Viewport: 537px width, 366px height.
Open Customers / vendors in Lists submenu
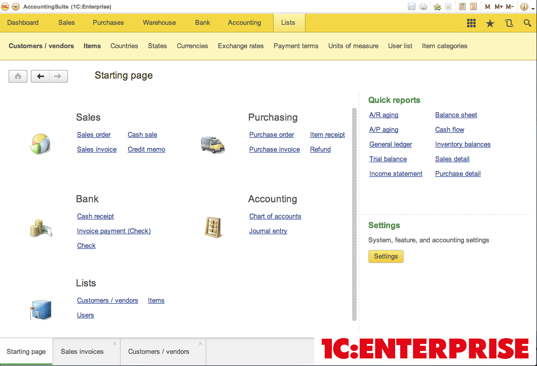pos(41,46)
